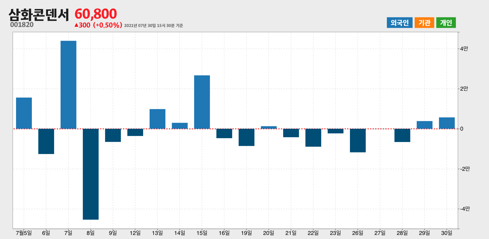Click the positive bar for 30일
The width and height of the screenshot is (489, 239).
(x=447, y=123)
